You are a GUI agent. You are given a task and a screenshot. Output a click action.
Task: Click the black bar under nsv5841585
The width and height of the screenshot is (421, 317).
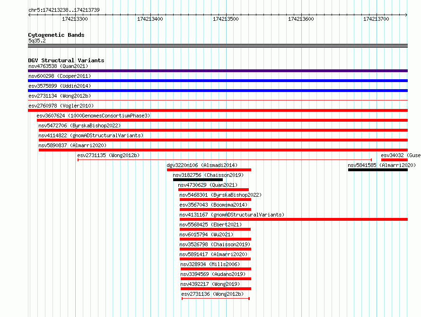378,170
